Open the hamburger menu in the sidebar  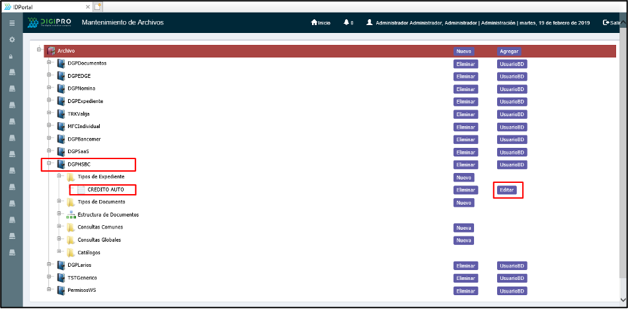[x=11, y=23]
